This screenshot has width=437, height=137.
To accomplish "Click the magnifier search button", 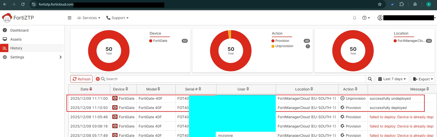I will pos(370,79).
